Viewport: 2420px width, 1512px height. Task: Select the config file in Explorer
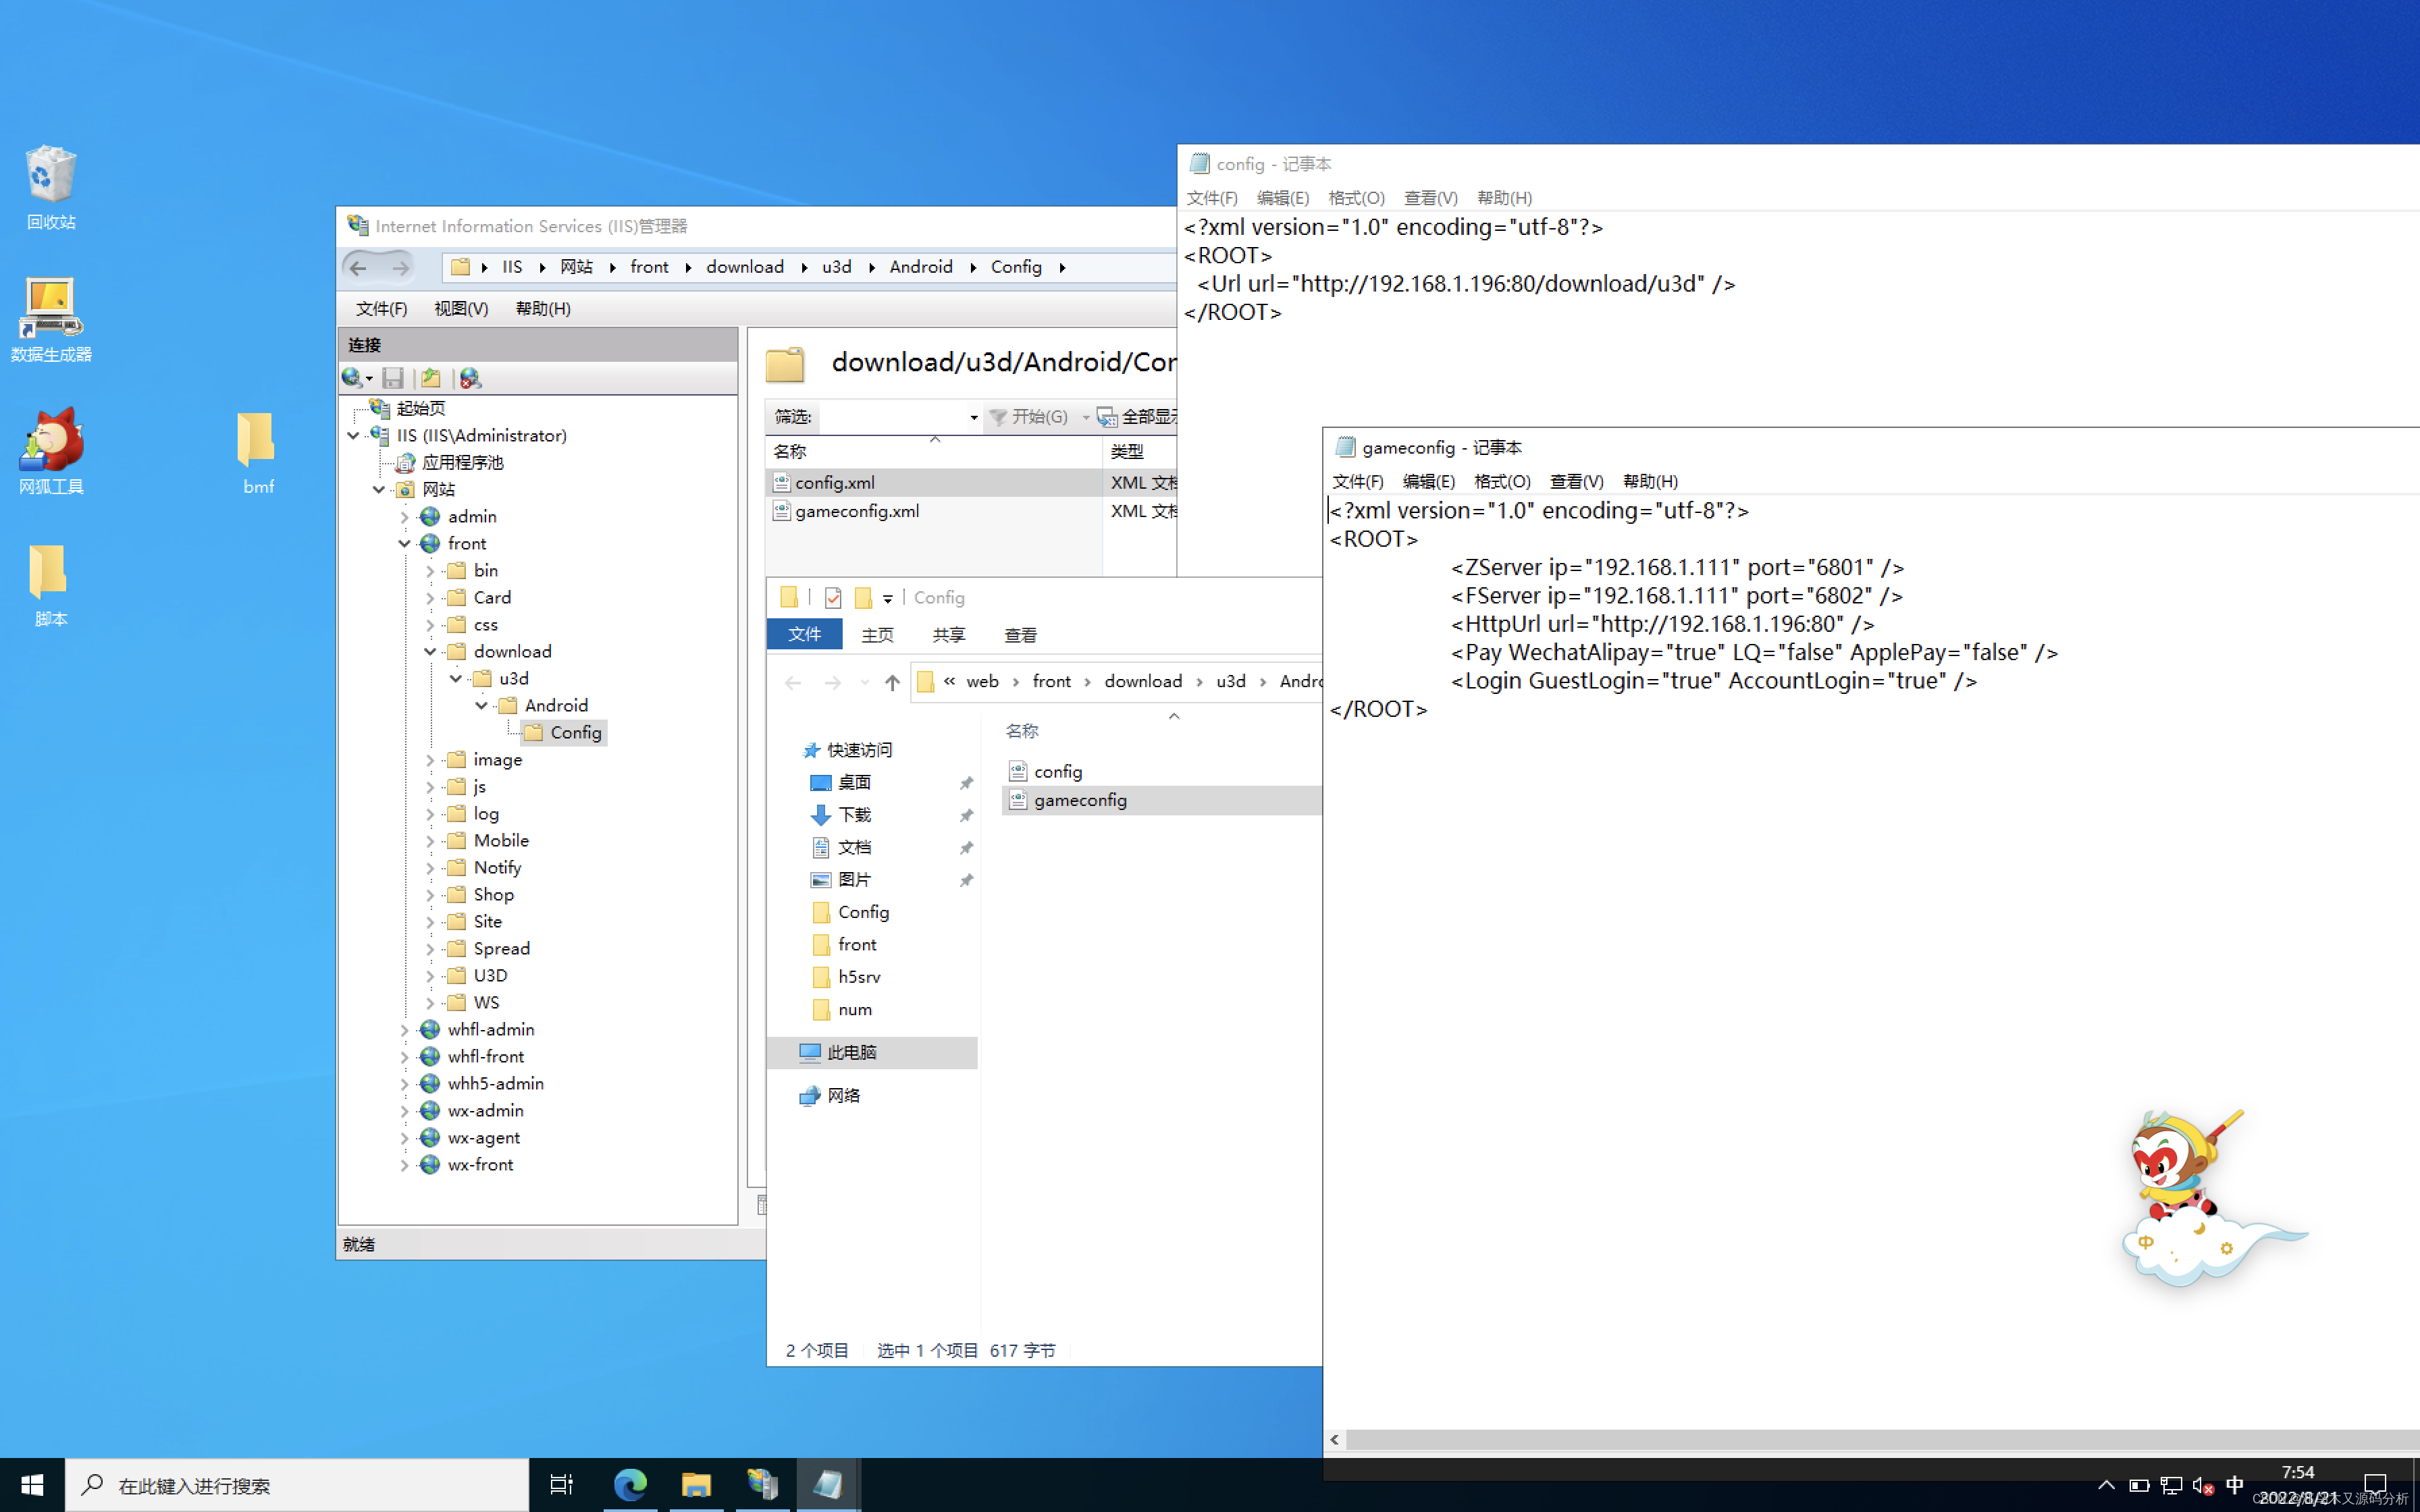click(1058, 771)
